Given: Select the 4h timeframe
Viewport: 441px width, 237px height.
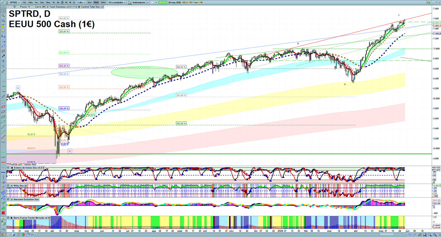Looking at the screenshot, I should click(58, 2).
